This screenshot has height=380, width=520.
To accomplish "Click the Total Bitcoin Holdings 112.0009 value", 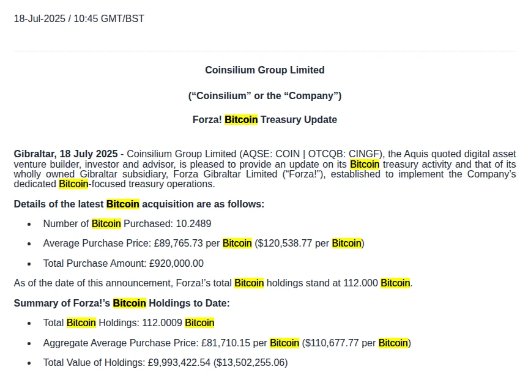I will click(162, 323).
